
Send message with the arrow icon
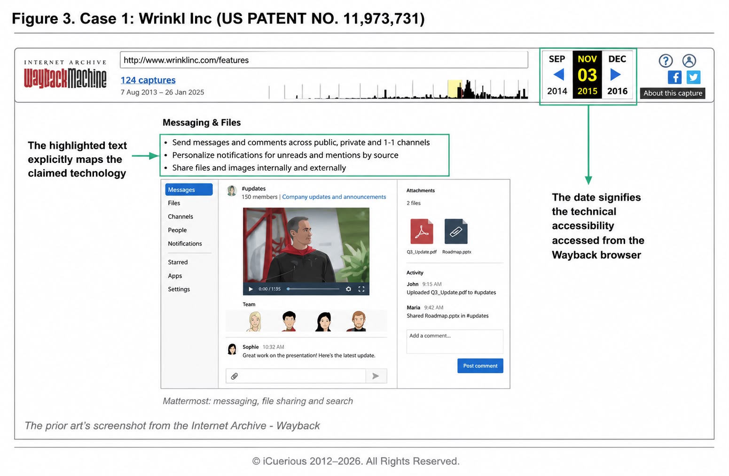point(376,376)
